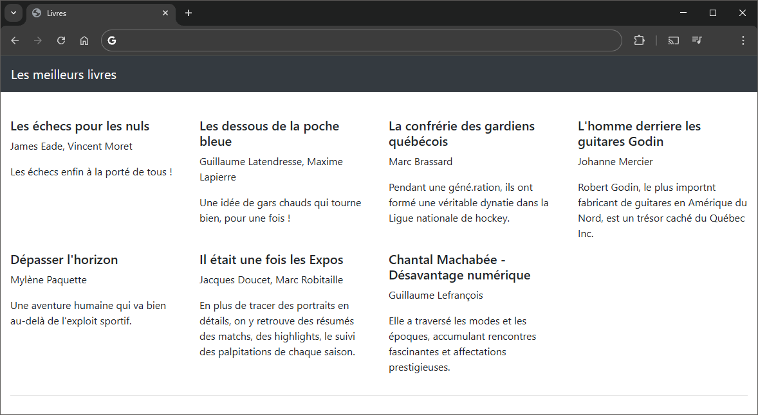Click author Guillaume Lefrançois
Viewport: 758px width, 415px height.
tap(436, 296)
